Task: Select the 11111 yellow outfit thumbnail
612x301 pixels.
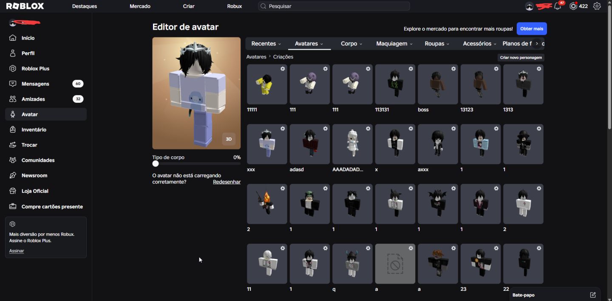Action: [x=267, y=84]
